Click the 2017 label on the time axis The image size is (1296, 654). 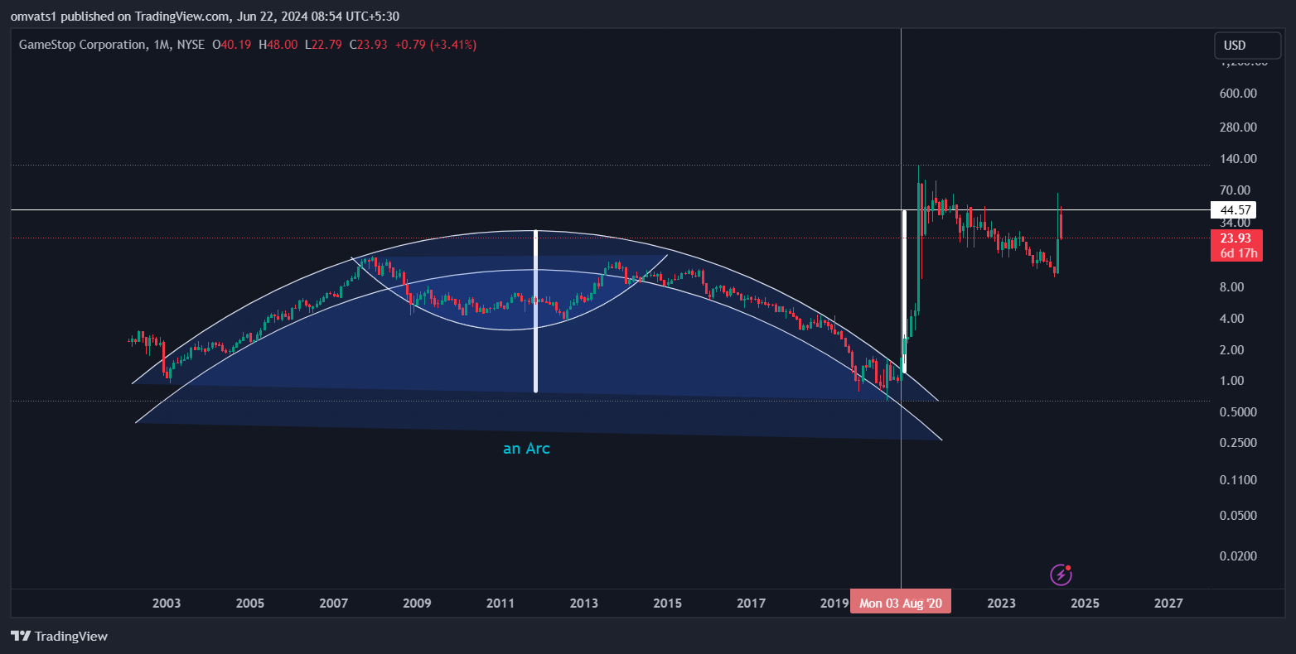tap(751, 603)
